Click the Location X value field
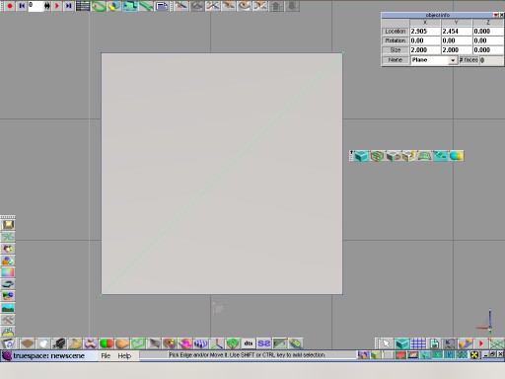 pos(425,32)
